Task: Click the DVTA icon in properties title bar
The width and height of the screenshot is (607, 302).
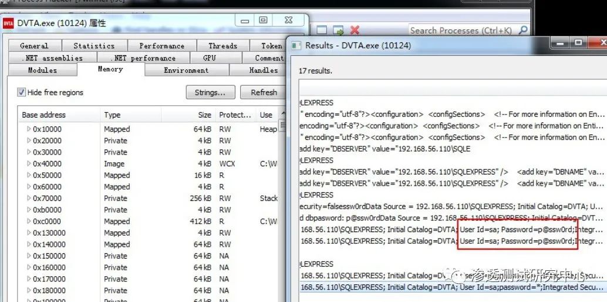Action: point(8,24)
